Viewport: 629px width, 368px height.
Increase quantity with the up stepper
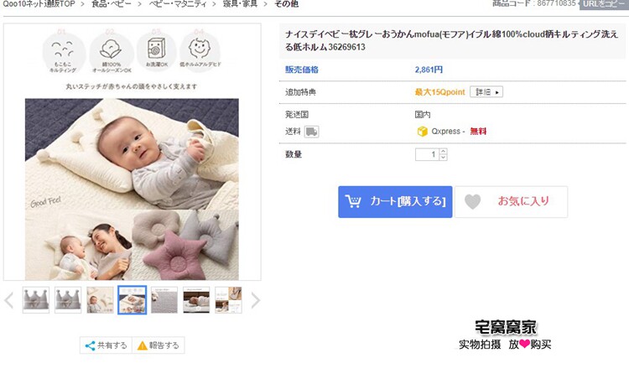tap(444, 151)
